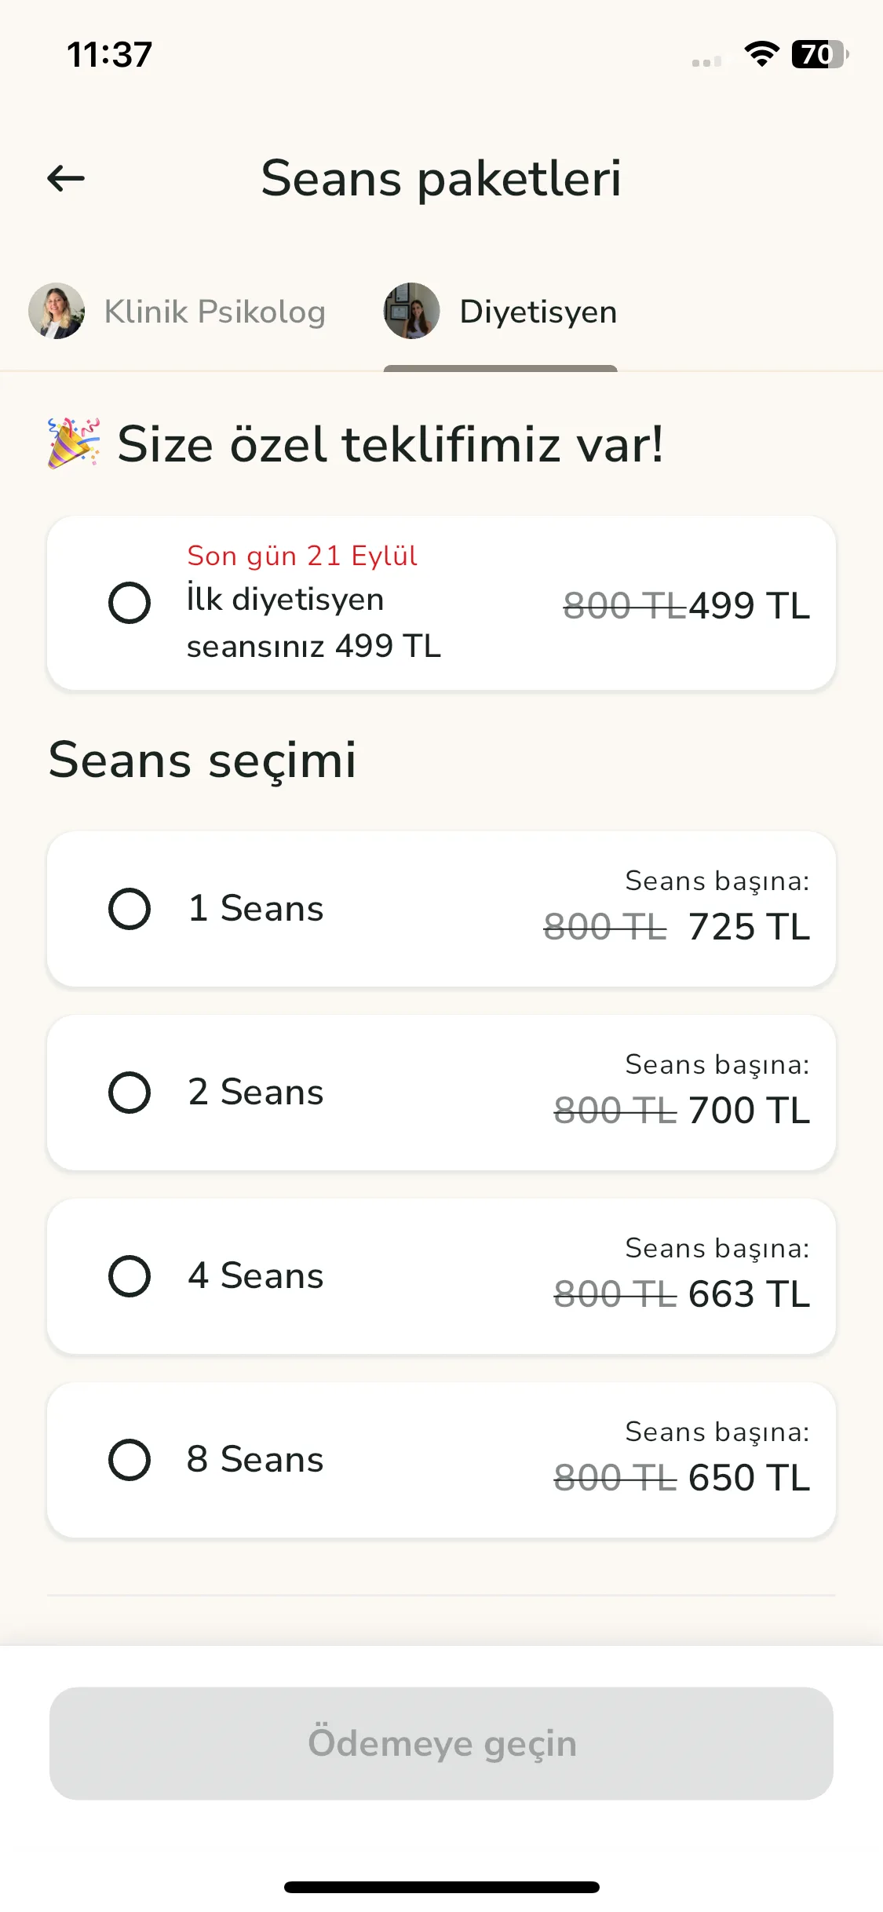The width and height of the screenshot is (883, 1912).
Task: Tap the 650 TL per-session price
Action: pyautogui.click(x=749, y=1478)
